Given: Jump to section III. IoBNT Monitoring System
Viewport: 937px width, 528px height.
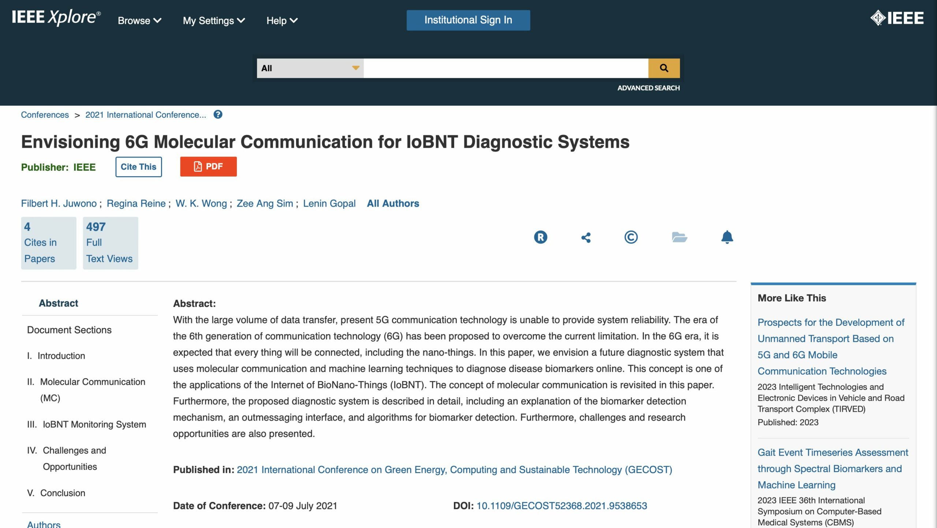Looking at the screenshot, I should point(87,425).
